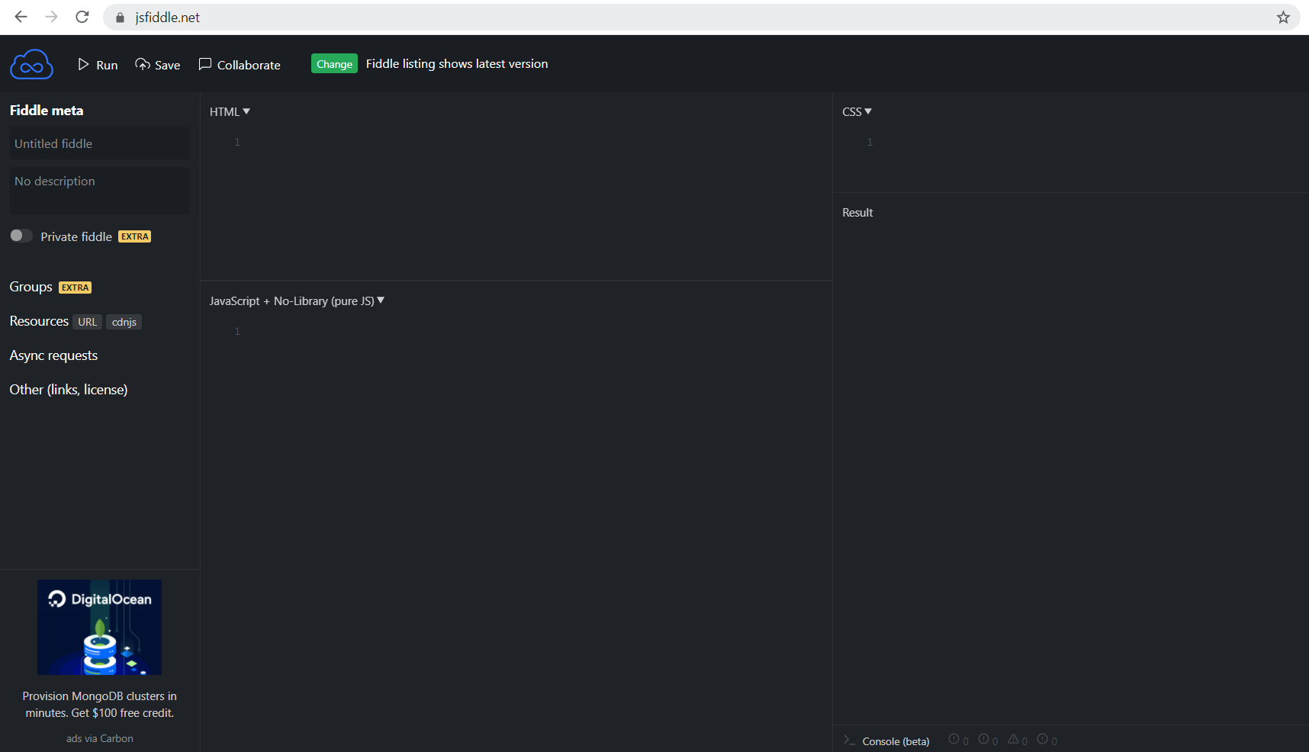1309x752 pixels.
Task: Run the fiddle code
Action: tap(98, 65)
